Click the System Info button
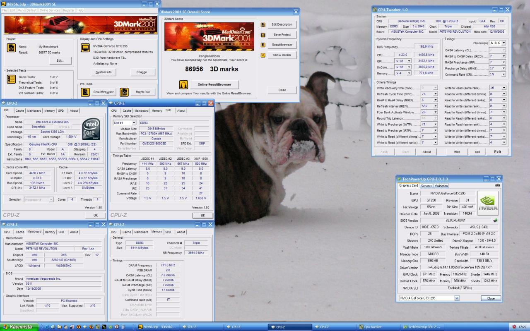This screenshot has height=331, width=530. point(104,72)
